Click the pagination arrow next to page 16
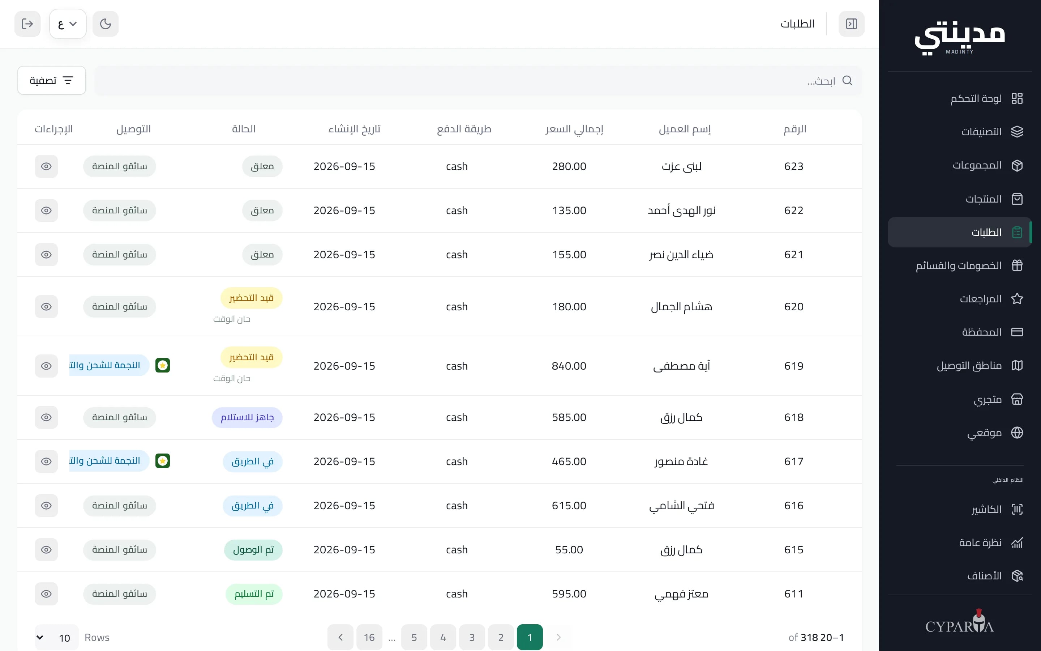The width and height of the screenshot is (1041, 651). coord(340,637)
